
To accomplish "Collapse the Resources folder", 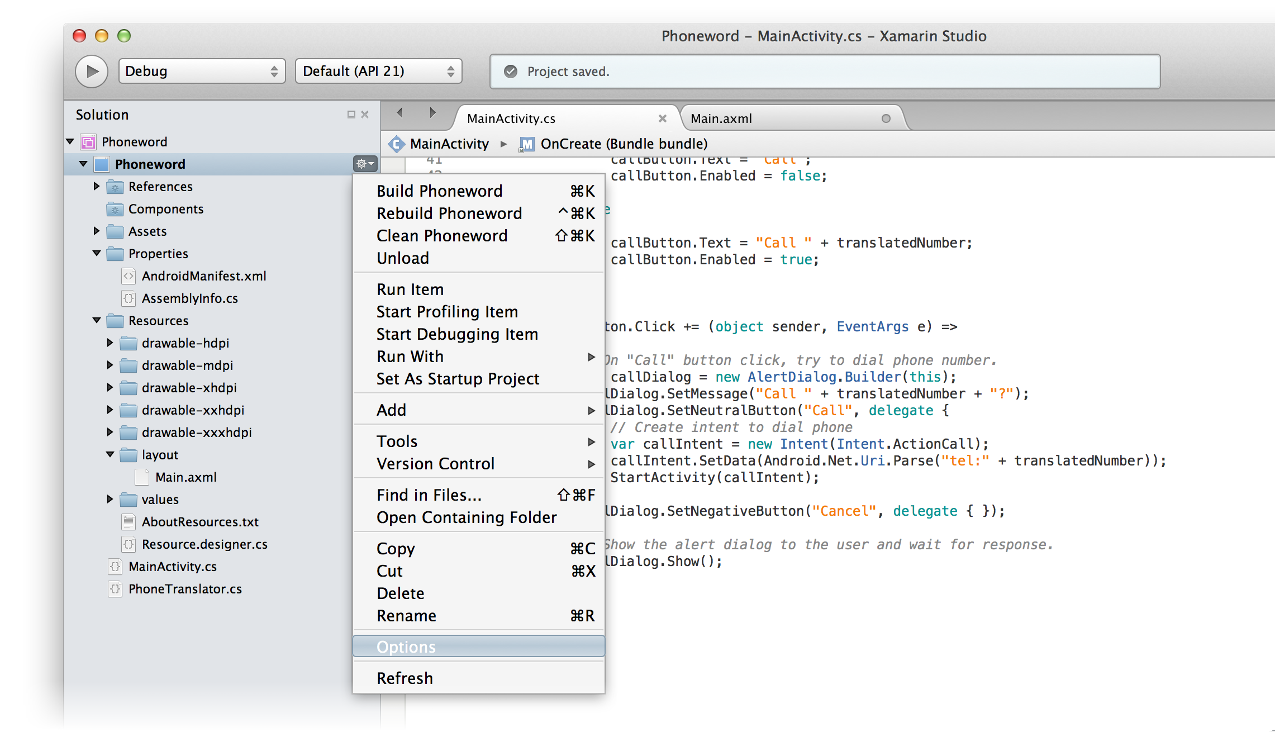I will pos(97,320).
